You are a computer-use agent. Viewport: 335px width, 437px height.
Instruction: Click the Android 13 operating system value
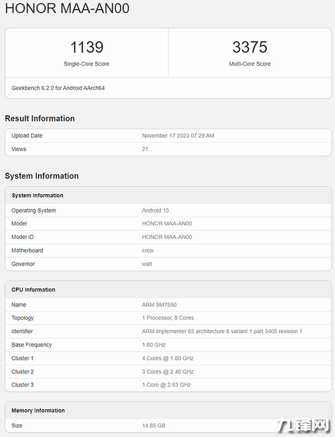155,210
